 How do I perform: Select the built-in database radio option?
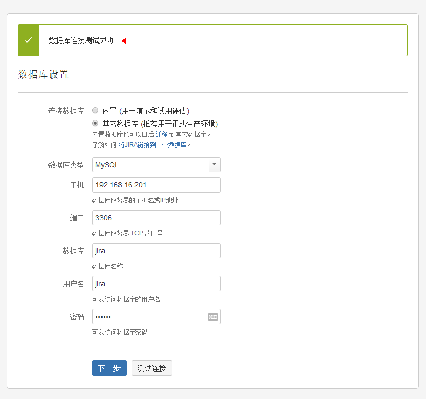95,110
